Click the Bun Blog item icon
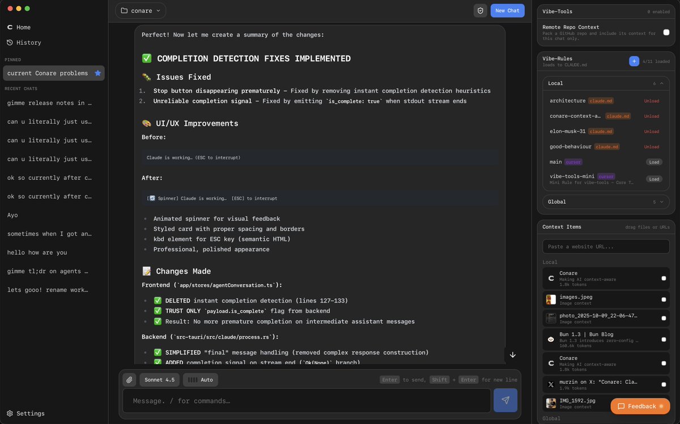The image size is (680, 424). point(551,339)
